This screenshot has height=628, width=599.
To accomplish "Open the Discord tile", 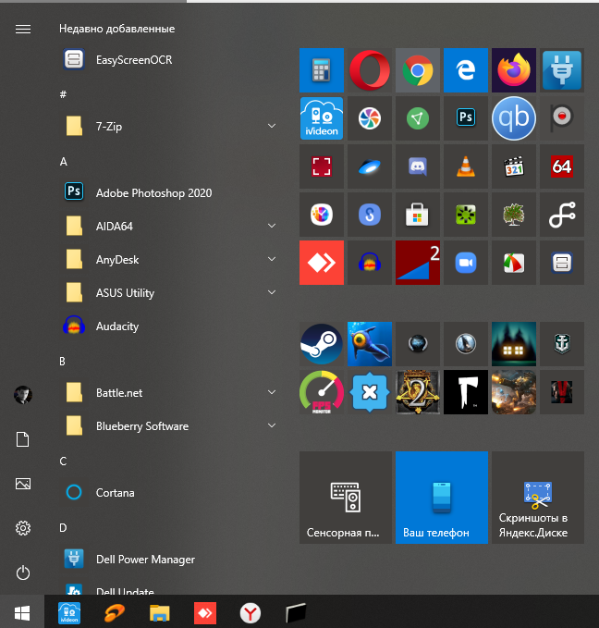I will (418, 166).
